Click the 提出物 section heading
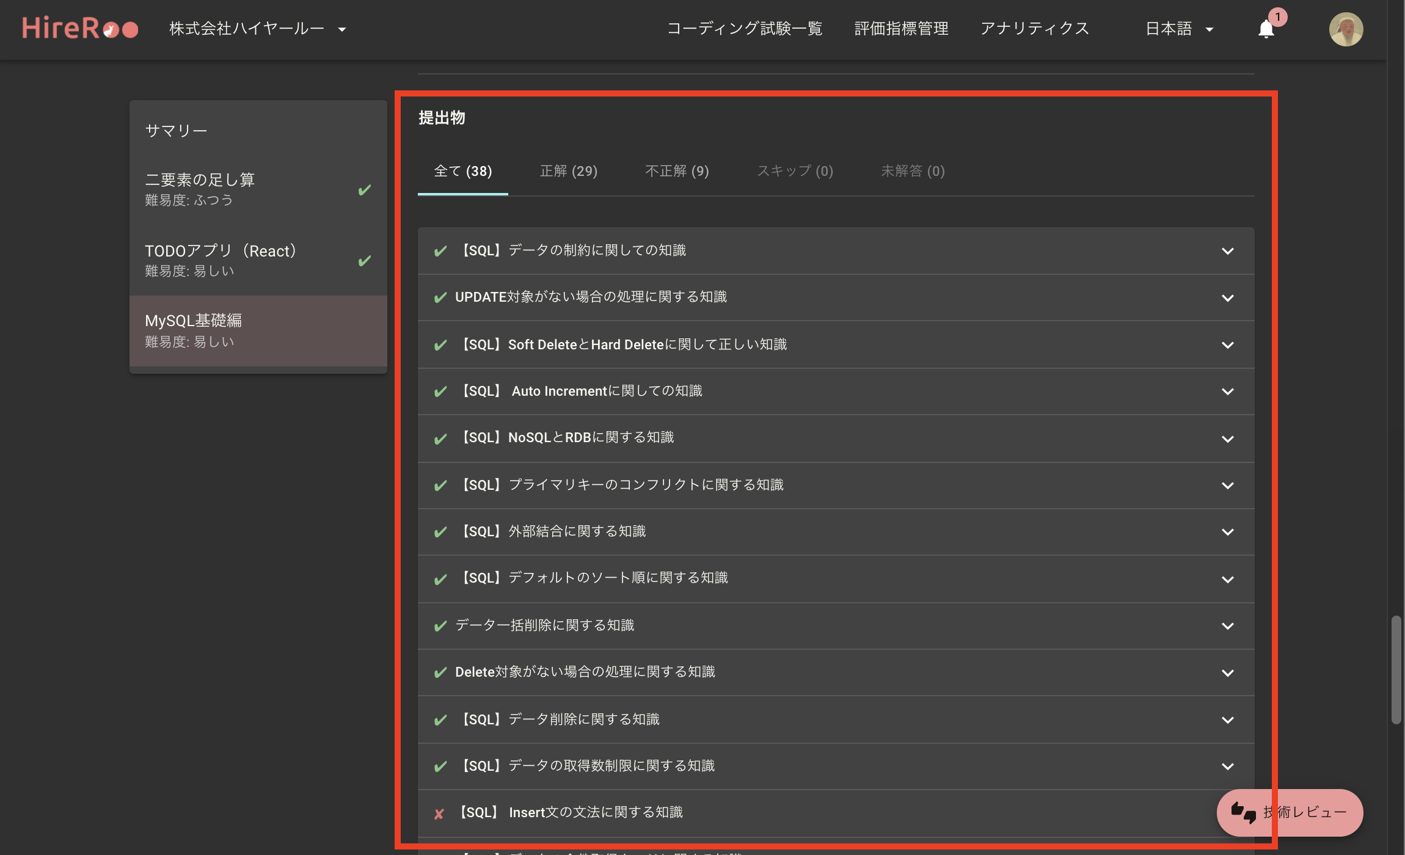Image resolution: width=1405 pixels, height=855 pixels. pos(442,118)
